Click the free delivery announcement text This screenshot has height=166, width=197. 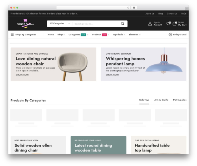tap(44, 14)
